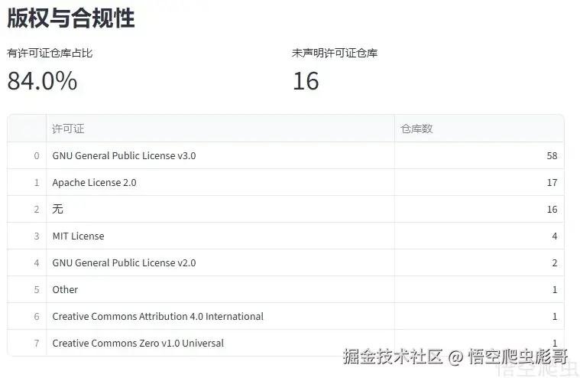Click the 84.0% metric value

coord(42,81)
